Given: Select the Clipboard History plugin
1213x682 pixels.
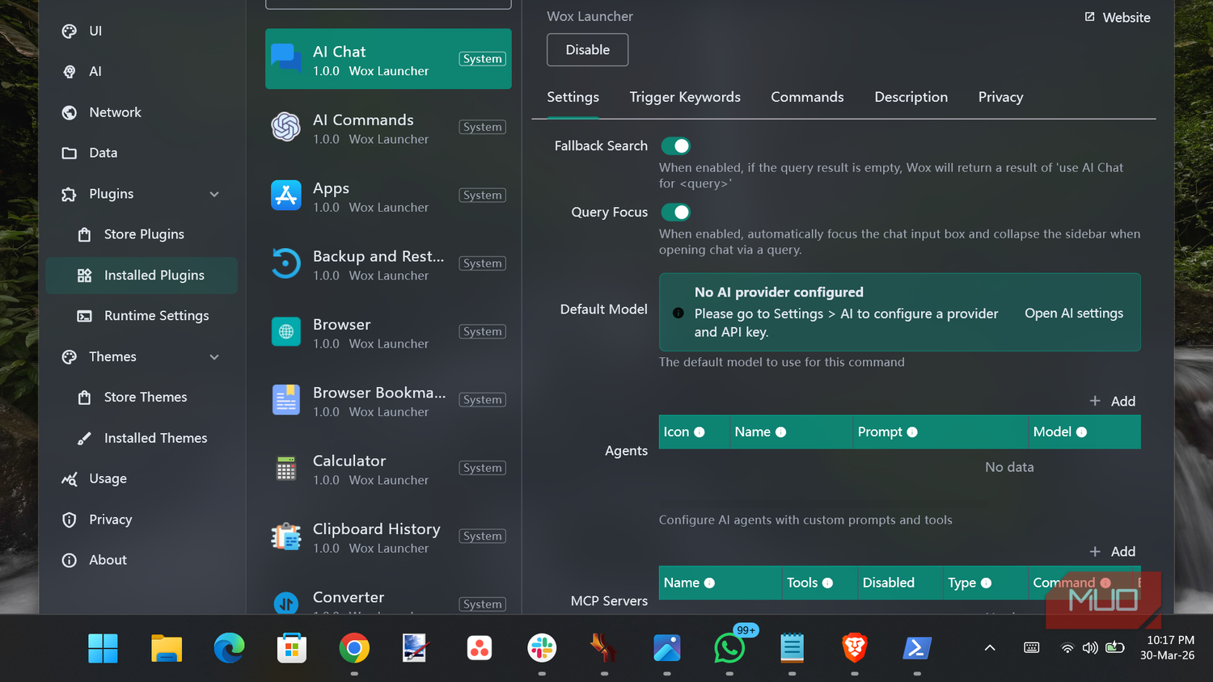Looking at the screenshot, I should click(x=388, y=537).
